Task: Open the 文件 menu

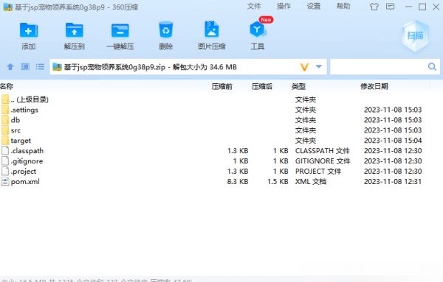Action: coord(254,6)
